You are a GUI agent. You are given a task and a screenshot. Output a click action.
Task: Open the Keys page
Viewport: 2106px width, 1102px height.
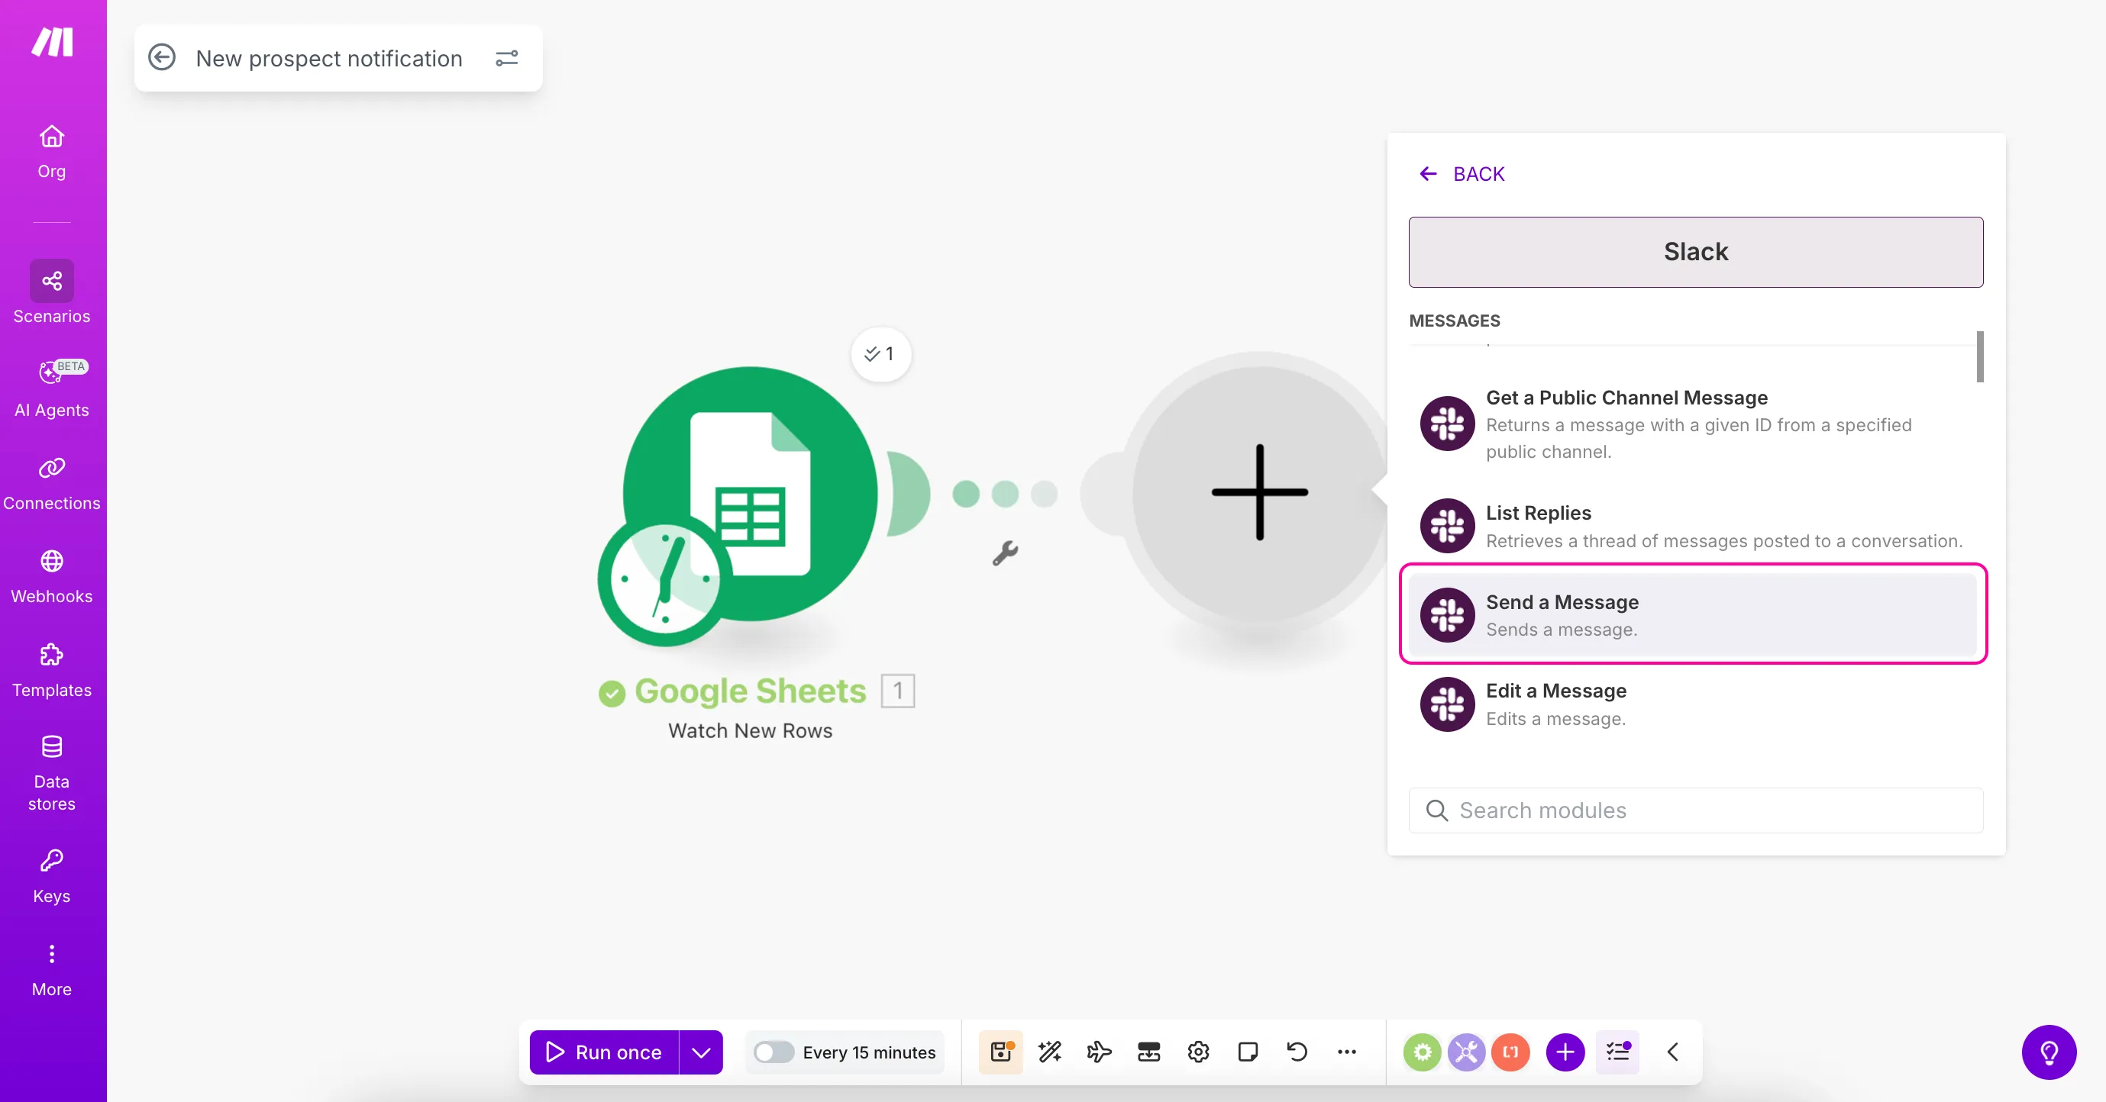point(51,877)
